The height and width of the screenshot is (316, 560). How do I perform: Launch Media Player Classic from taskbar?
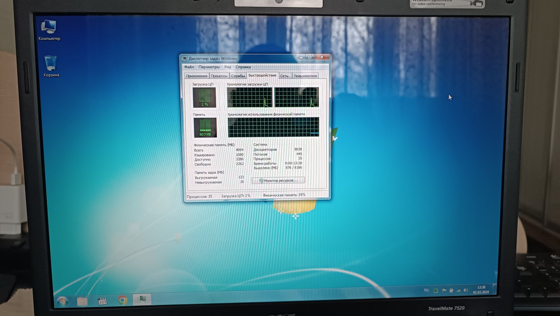pos(102,301)
